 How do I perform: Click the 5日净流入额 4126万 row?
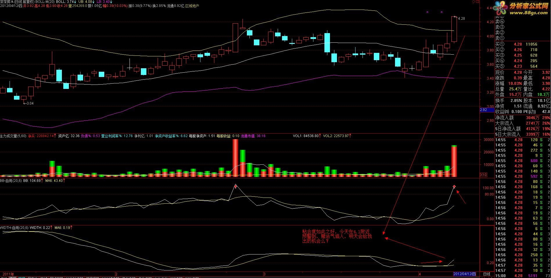523,129
